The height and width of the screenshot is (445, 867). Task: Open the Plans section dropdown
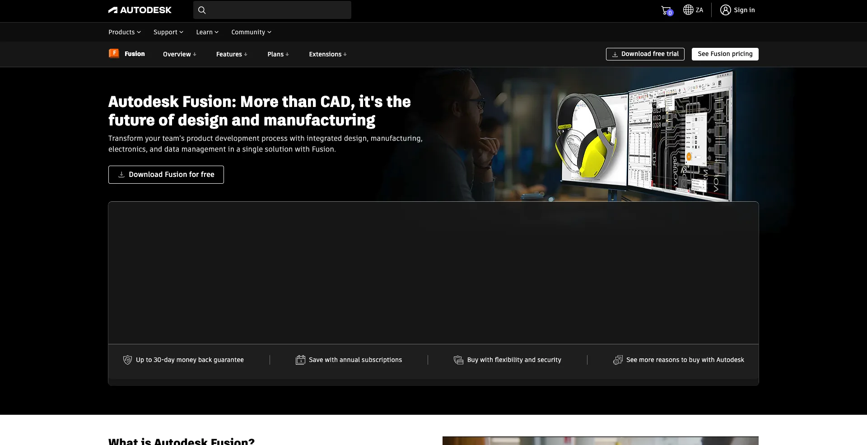click(x=278, y=54)
